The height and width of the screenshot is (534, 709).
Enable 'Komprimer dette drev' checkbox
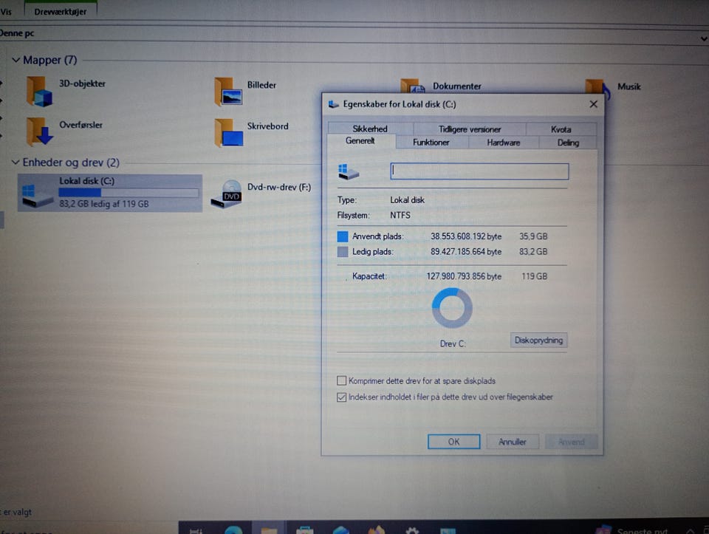point(341,380)
